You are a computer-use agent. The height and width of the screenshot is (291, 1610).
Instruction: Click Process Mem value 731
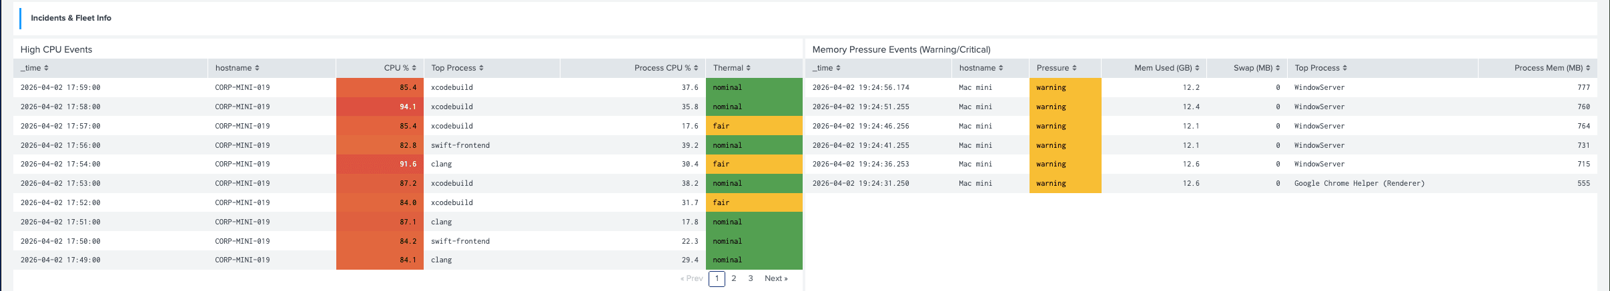[x=1583, y=145]
